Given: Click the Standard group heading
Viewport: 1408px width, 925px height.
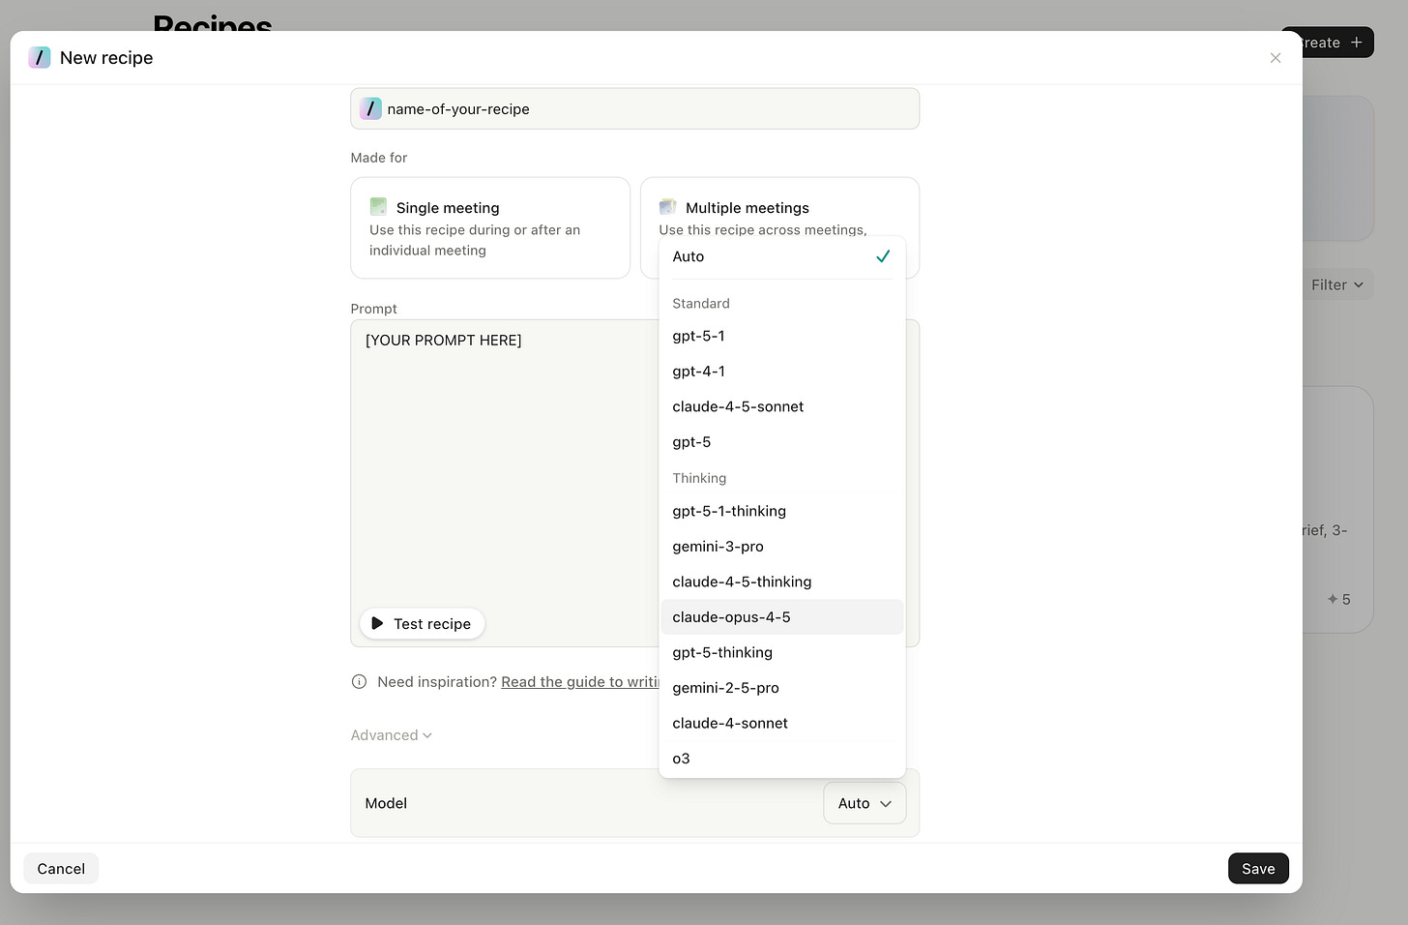Looking at the screenshot, I should (701, 304).
